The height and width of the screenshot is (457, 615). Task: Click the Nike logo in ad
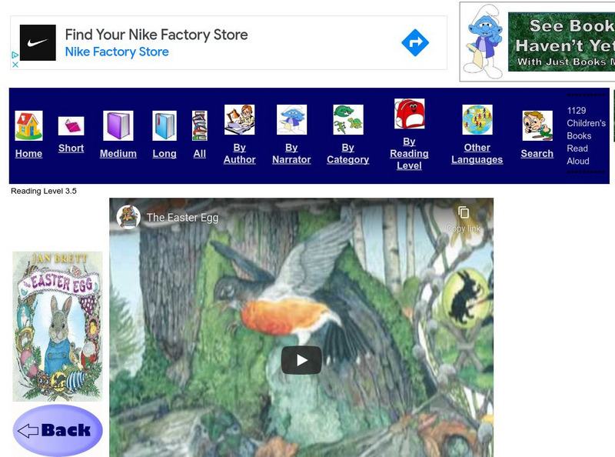[38, 43]
